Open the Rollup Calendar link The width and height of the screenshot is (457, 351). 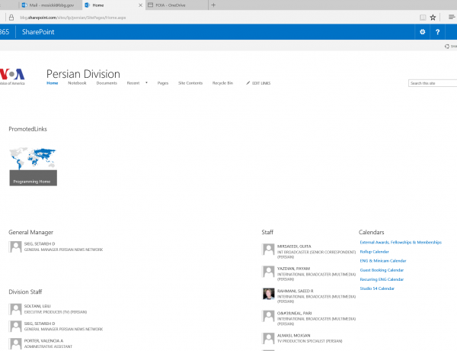pos(374,252)
